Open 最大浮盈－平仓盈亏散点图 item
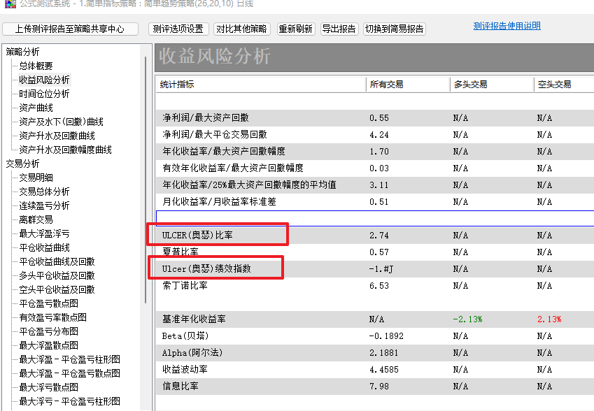594x411 pixels. click(x=70, y=373)
